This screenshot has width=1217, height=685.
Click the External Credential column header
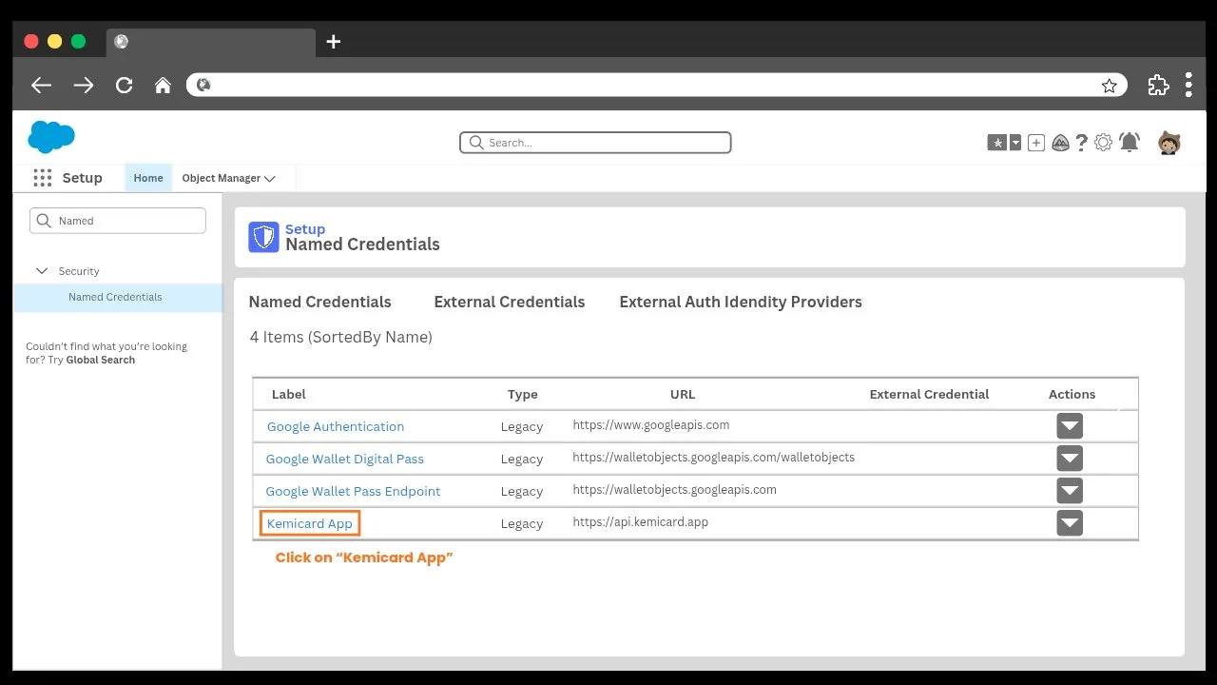(929, 394)
